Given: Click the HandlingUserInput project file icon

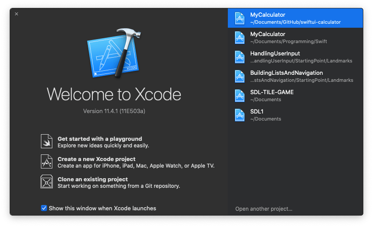Looking at the screenshot, I should tap(240, 57).
